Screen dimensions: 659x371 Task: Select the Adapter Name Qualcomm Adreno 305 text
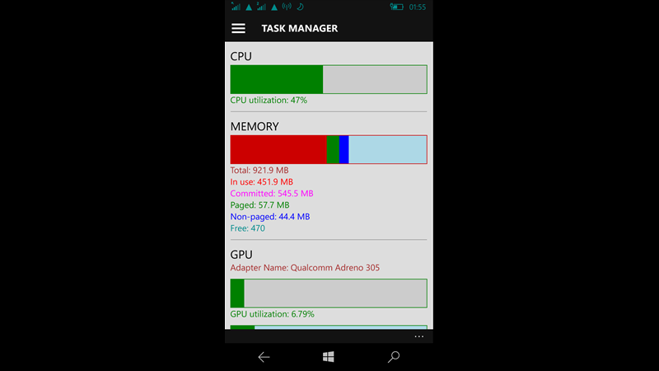(305, 268)
